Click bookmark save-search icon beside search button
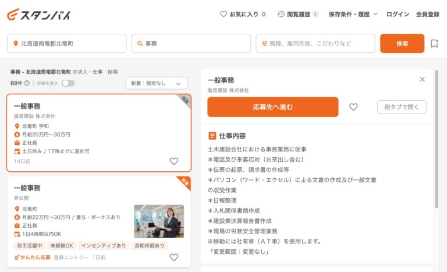 tap(434, 44)
